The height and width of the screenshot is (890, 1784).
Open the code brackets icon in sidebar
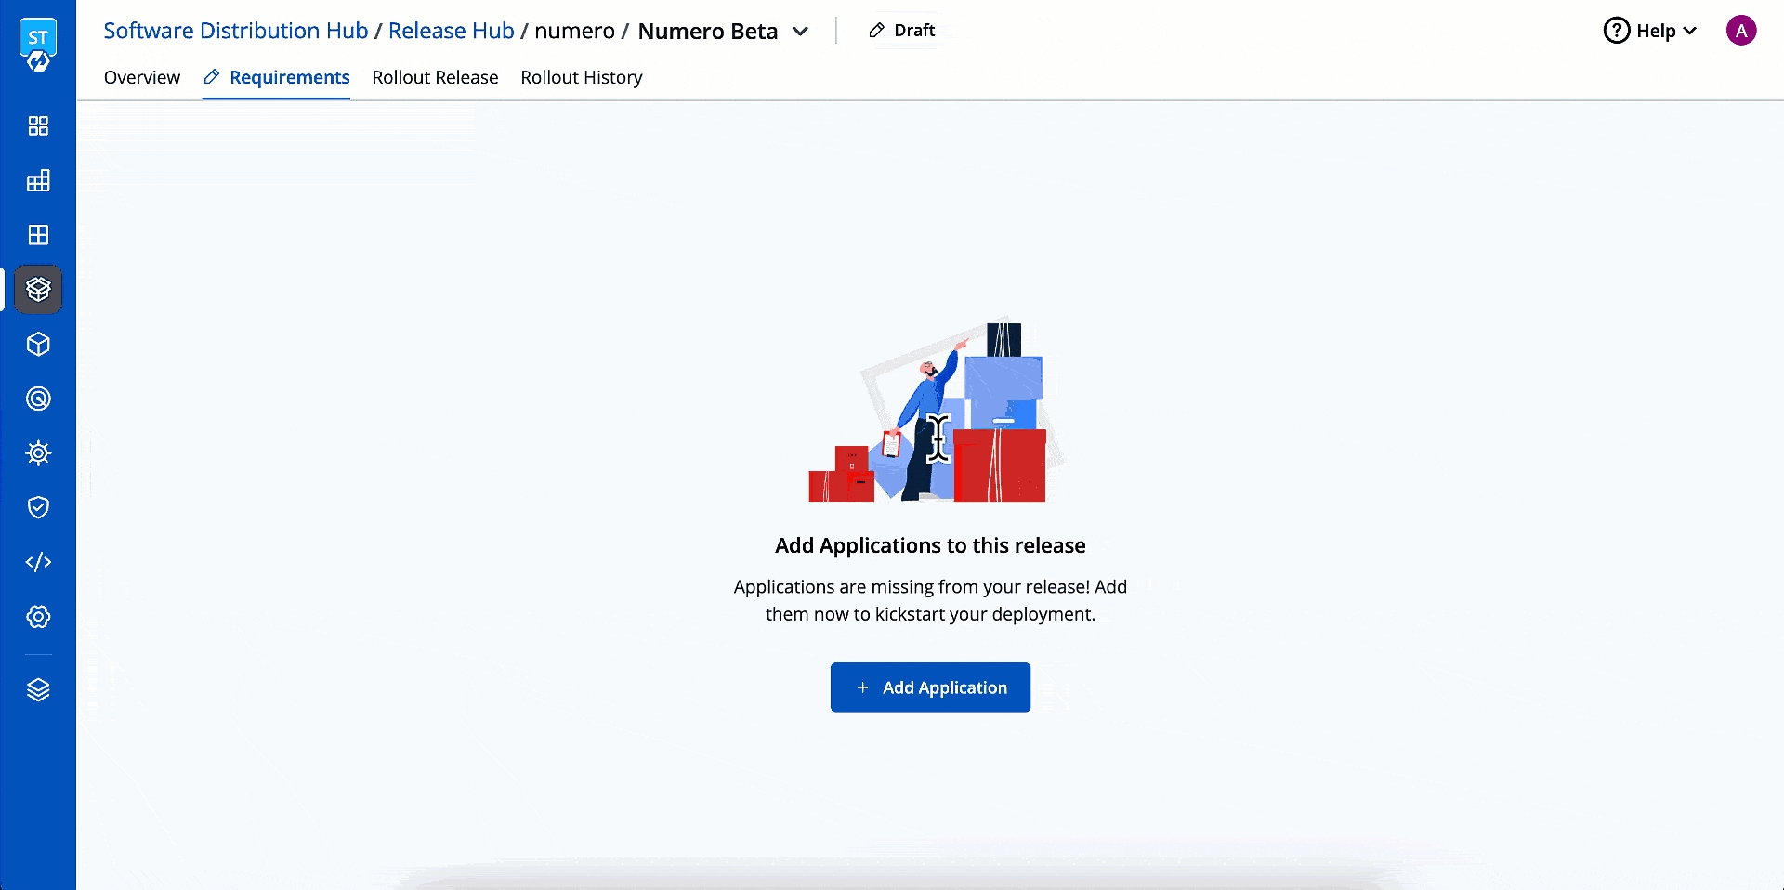(38, 562)
